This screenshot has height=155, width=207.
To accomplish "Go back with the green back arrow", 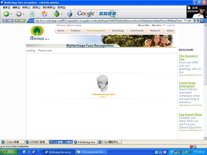I will pyautogui.click(x=6, y=14).
